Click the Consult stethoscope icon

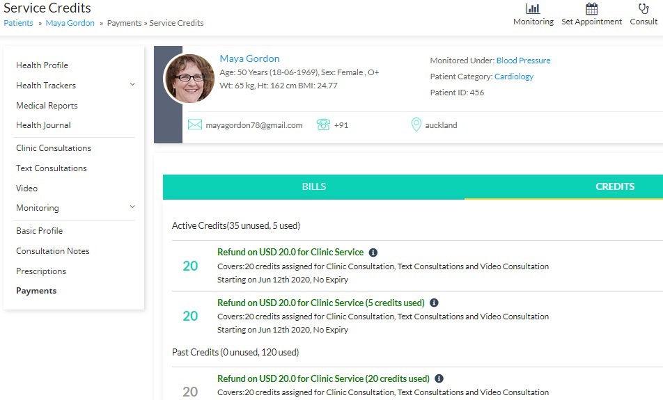(643, 8)
